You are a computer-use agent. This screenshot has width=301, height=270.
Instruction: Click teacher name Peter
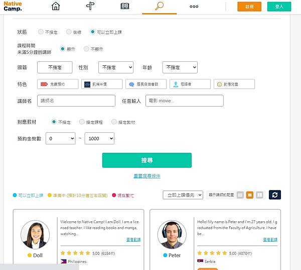(x=175, y=255)
